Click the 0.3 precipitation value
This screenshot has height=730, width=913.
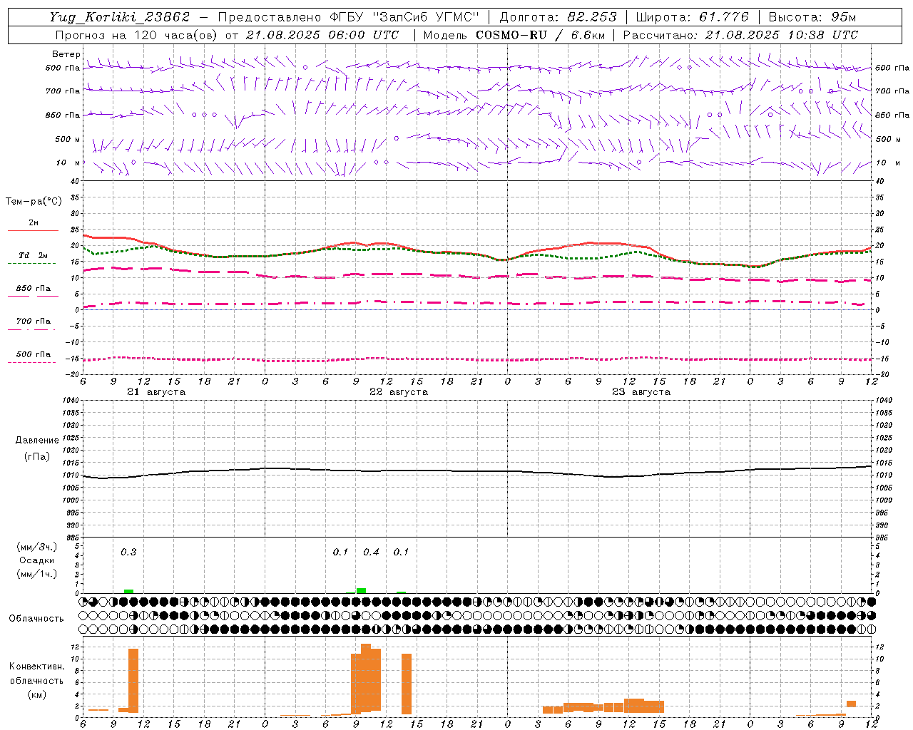(128, 552)
